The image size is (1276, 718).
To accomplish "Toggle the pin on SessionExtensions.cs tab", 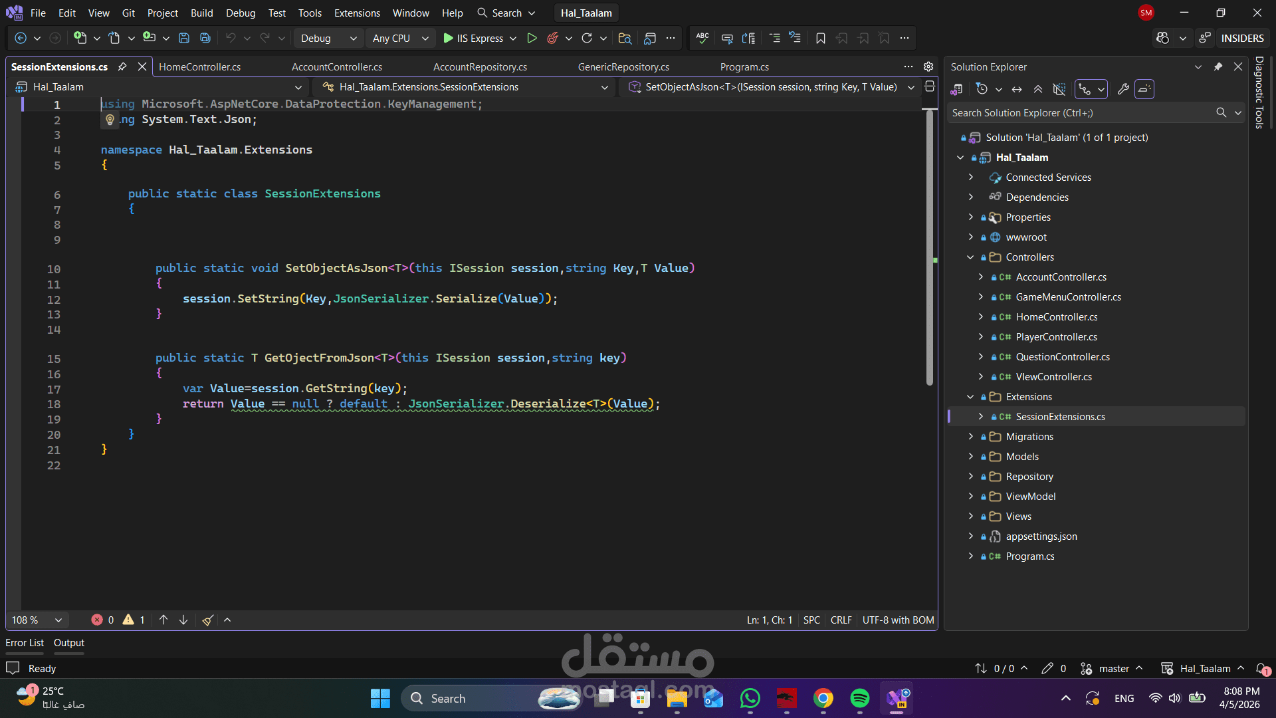I will (x=122, y=66).
